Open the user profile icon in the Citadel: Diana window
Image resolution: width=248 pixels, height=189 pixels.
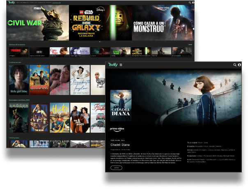(x=239, y=65)
